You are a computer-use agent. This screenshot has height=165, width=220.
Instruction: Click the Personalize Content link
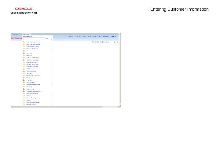point(98,42)
